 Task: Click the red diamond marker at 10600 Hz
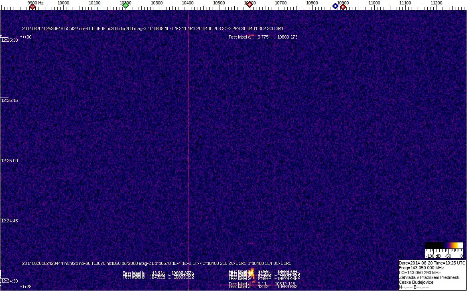click(x=250, y=5)
